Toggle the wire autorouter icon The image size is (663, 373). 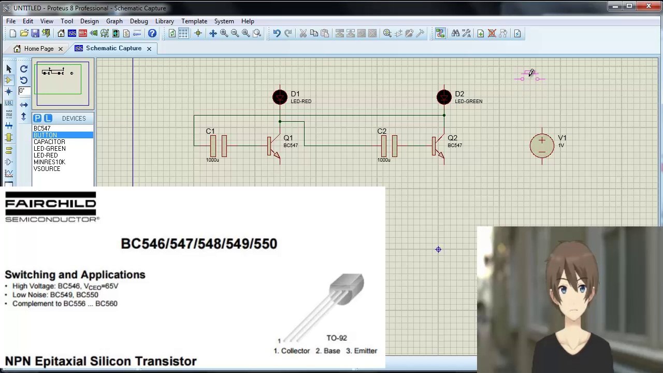pos(440,34)
